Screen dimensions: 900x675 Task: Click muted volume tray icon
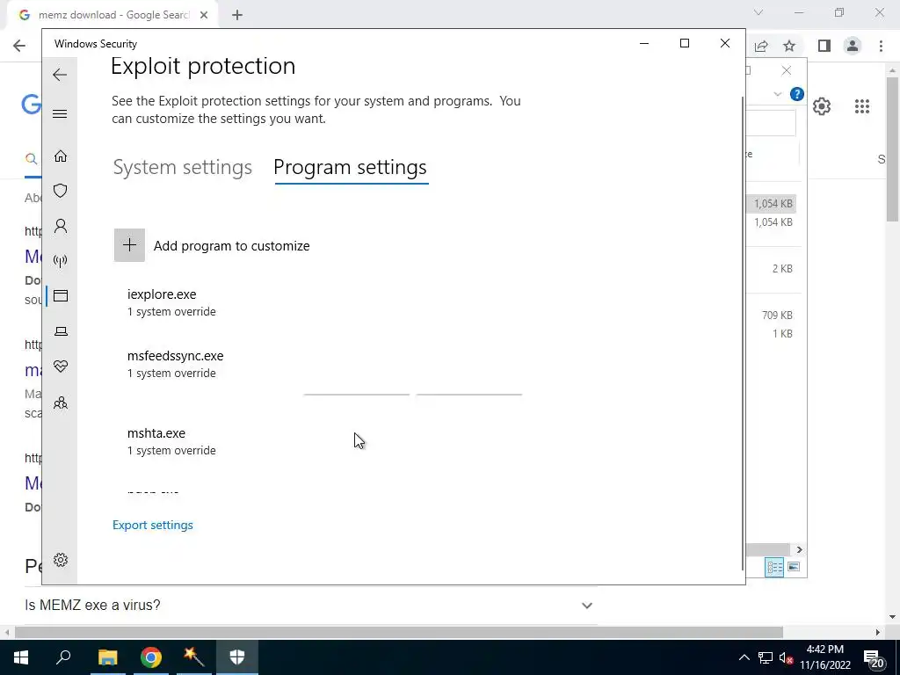[x=787, y=657]
